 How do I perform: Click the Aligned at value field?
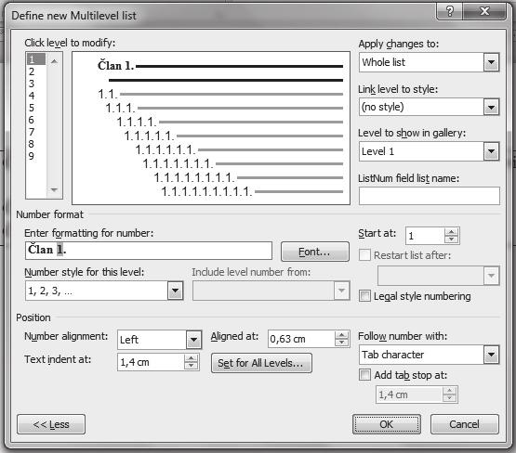click(301, 339)
